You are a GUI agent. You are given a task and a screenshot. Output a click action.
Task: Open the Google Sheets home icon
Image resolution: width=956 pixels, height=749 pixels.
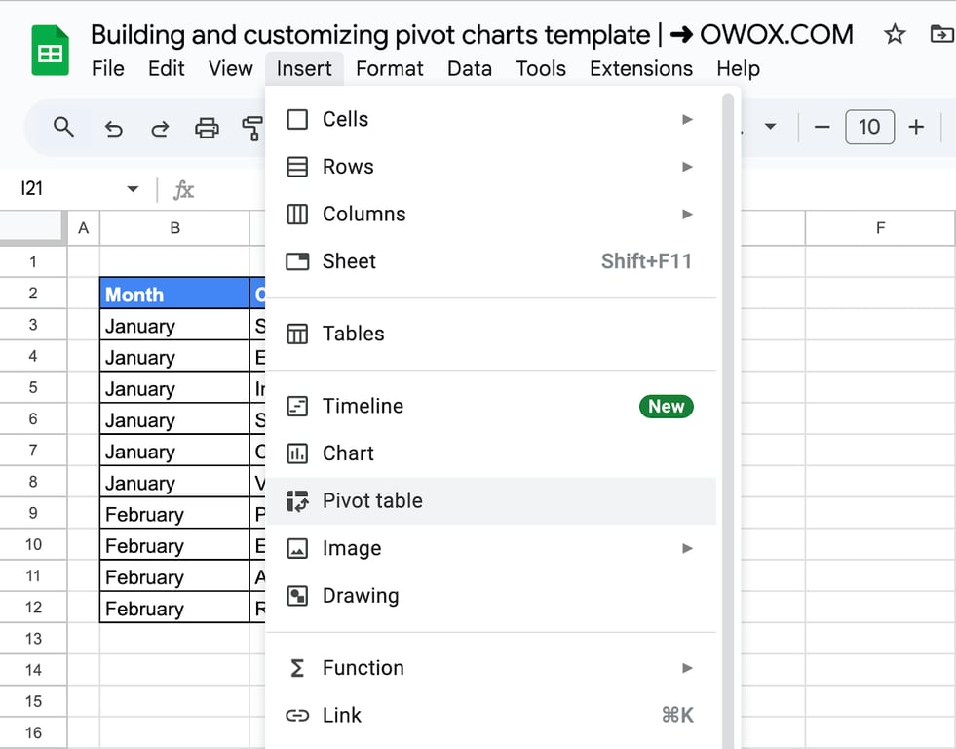pyautogui.click(x=50, y=51)
